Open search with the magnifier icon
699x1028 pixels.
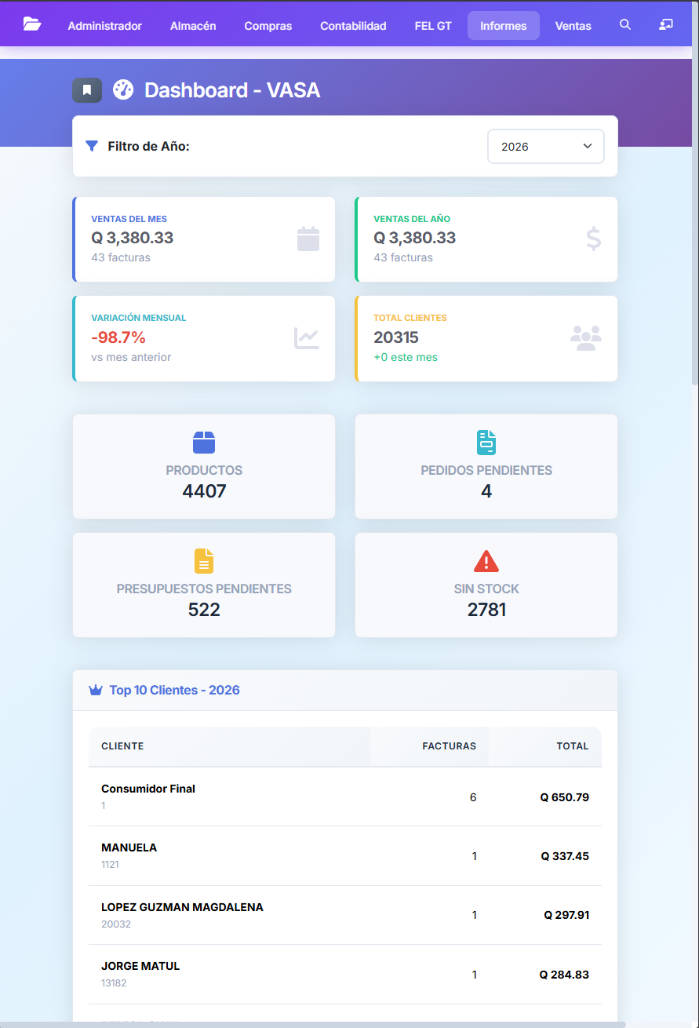pos(625,25)
